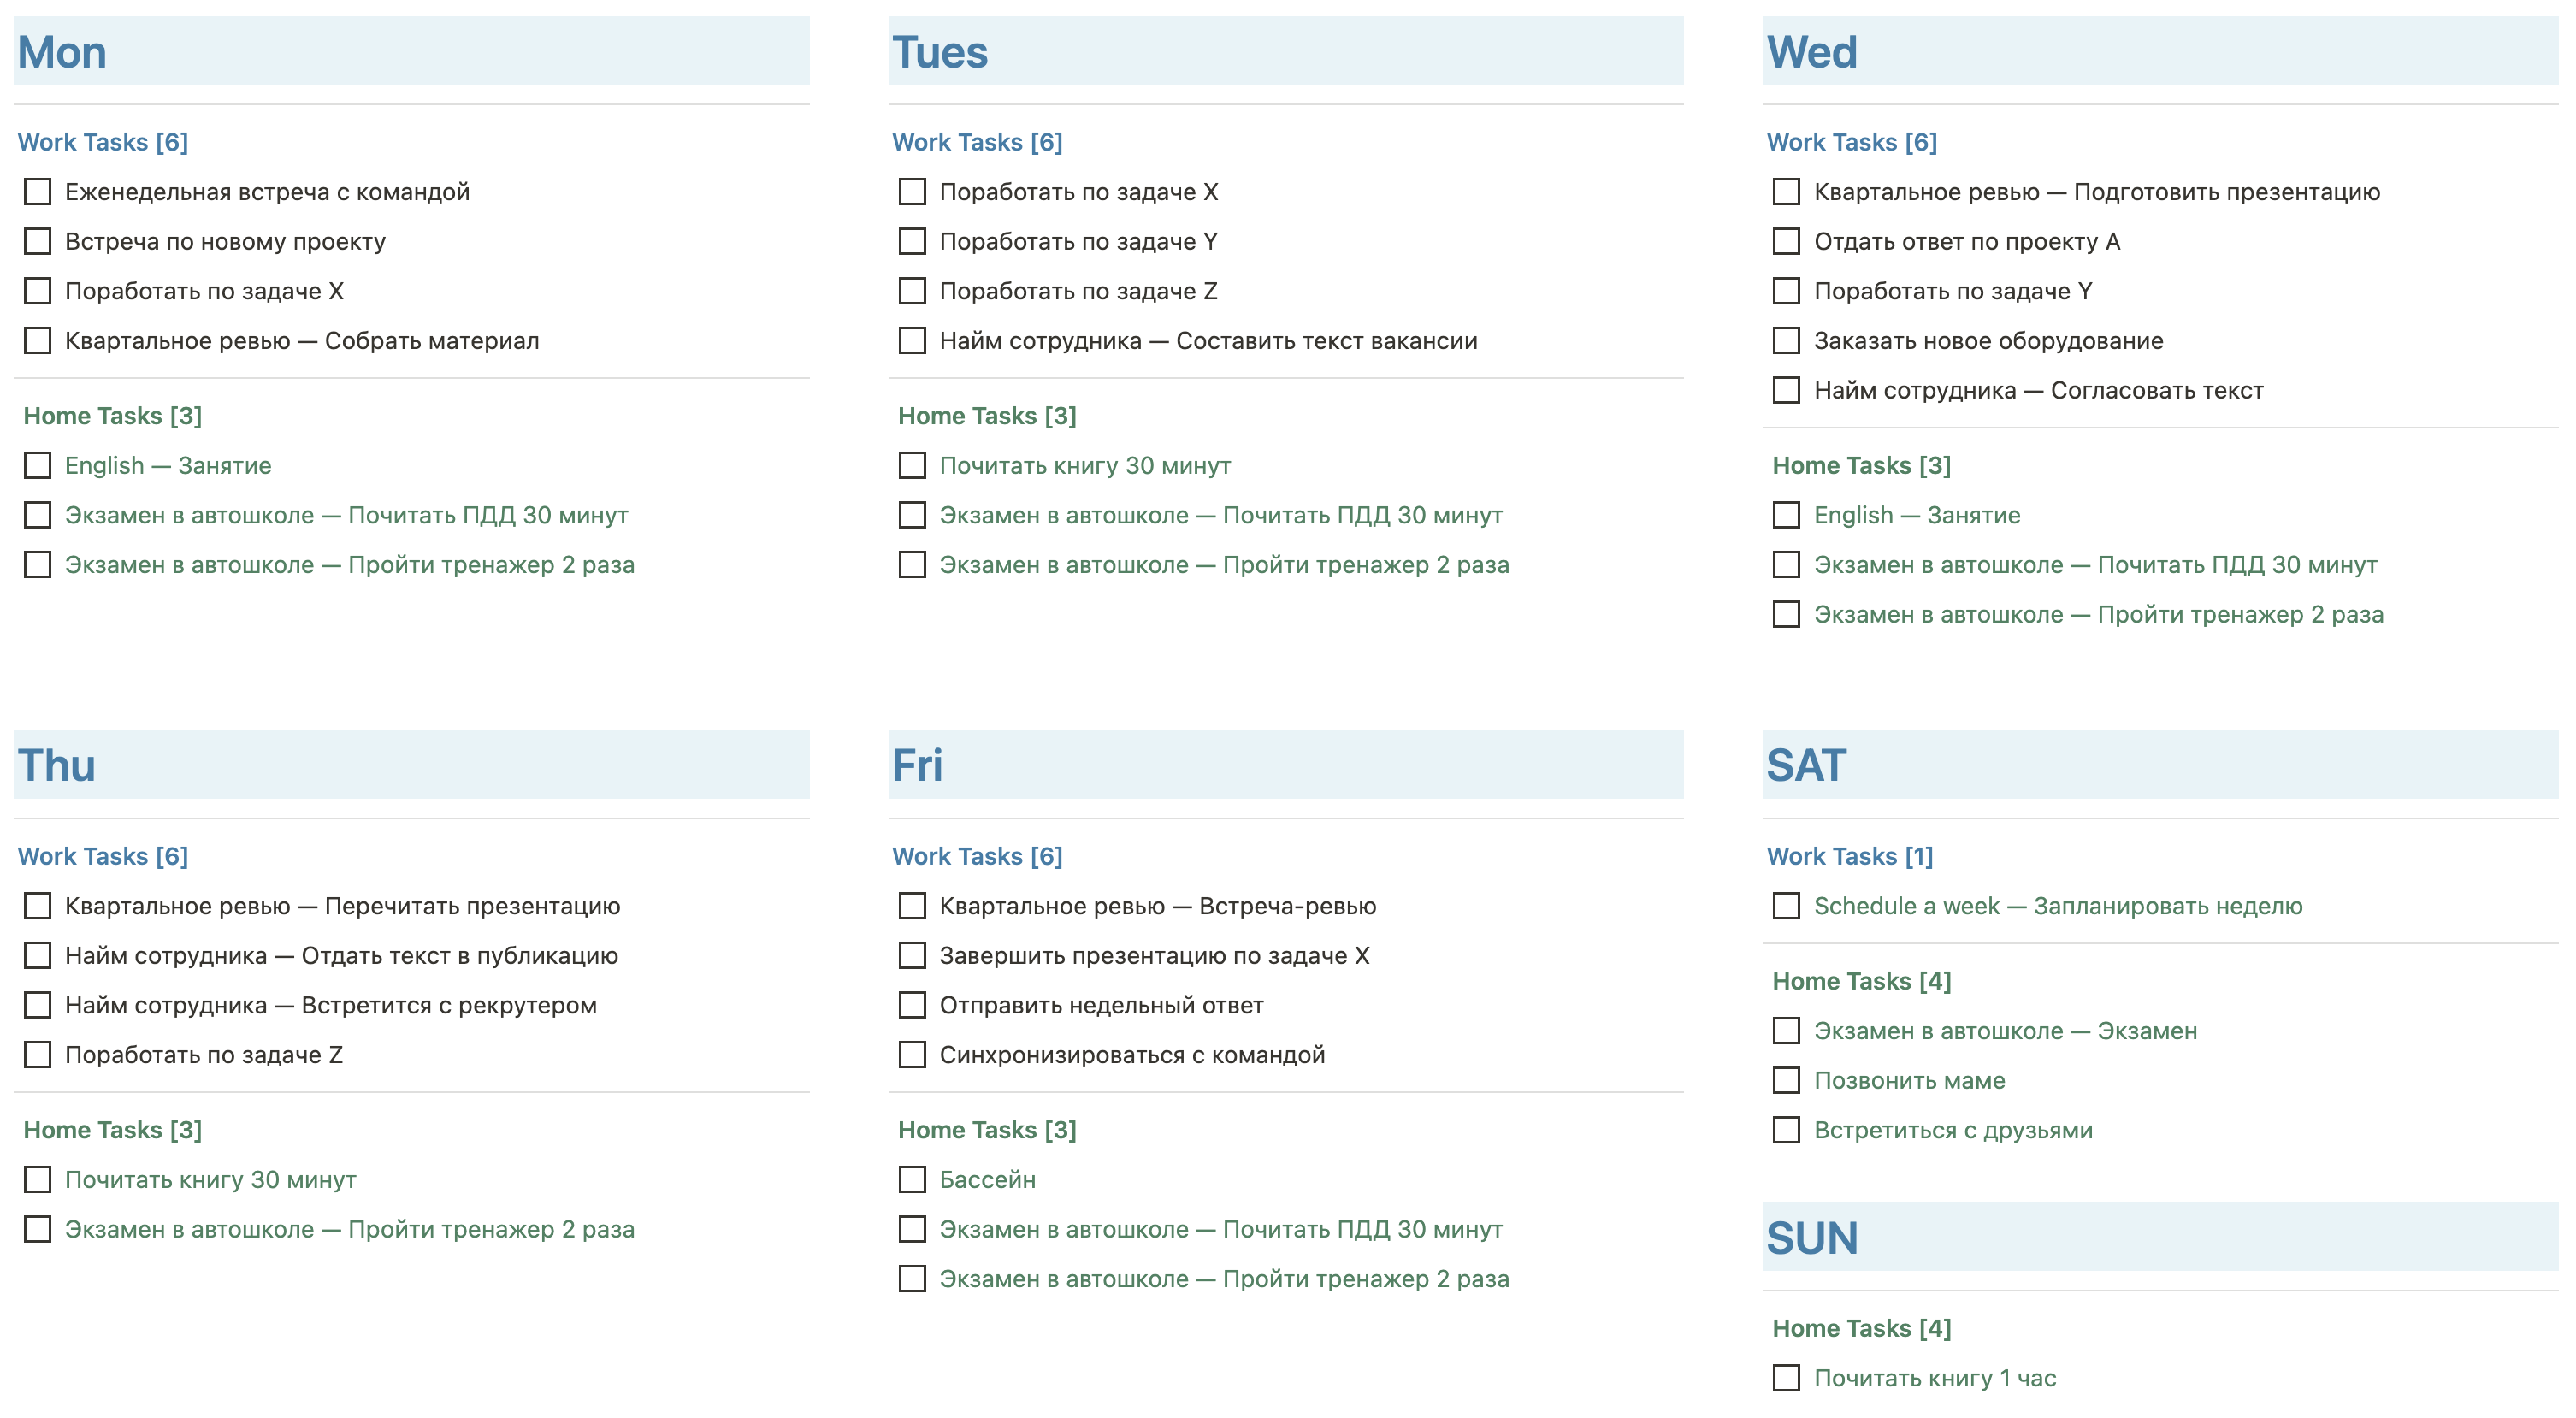This screenshot has width=2576, height=1418.
Task: Check 'Найм сотрудника — Встретится с рекрутером' on Thursday
Action: (38, 1005)
